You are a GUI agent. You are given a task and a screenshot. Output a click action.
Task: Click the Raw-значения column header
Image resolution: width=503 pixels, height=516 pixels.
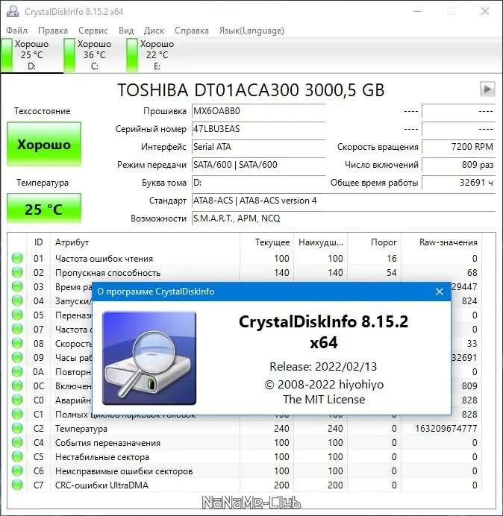(441, 242)
